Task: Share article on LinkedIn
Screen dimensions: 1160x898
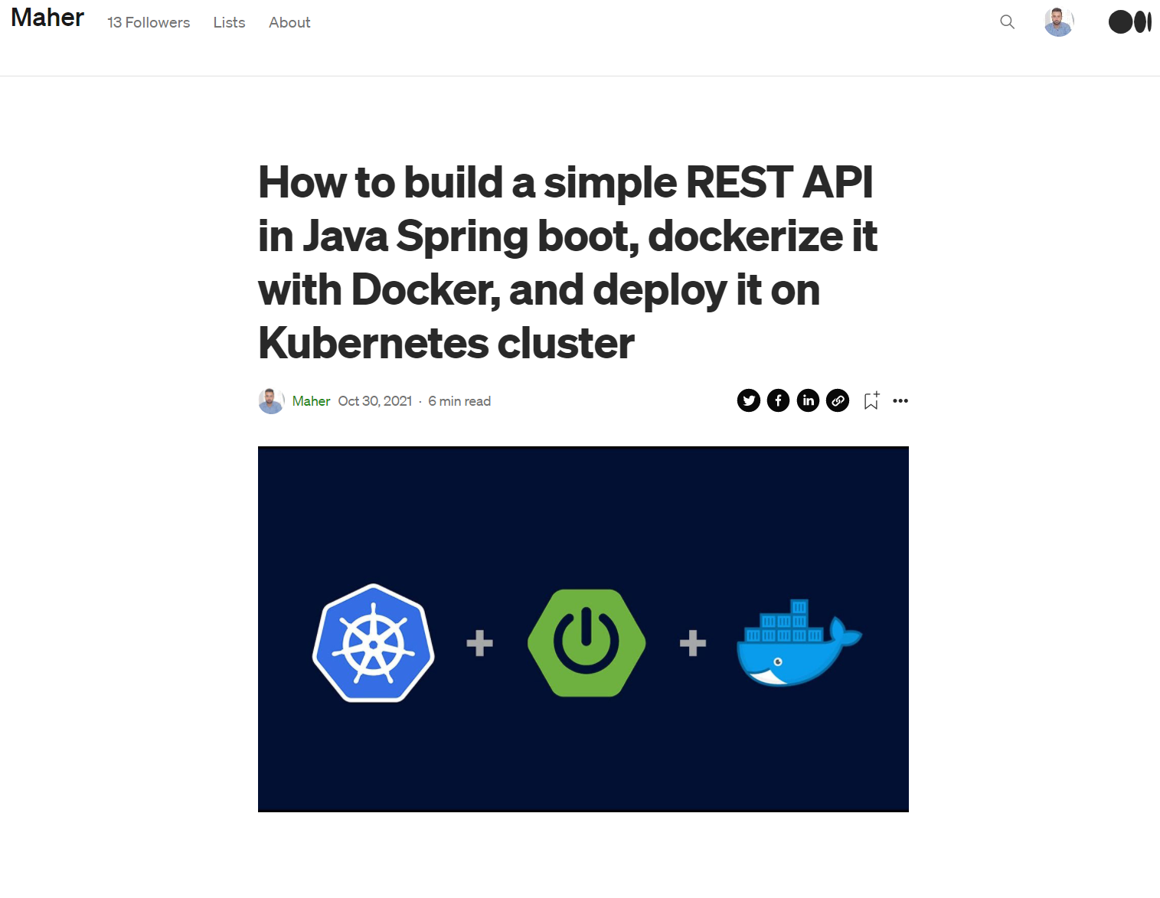Action: [x=808, y=400]
